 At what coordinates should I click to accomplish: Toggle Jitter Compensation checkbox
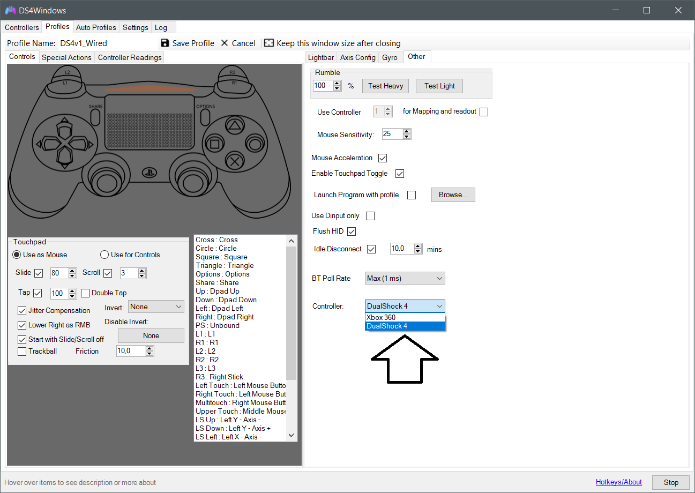(22, 311)
